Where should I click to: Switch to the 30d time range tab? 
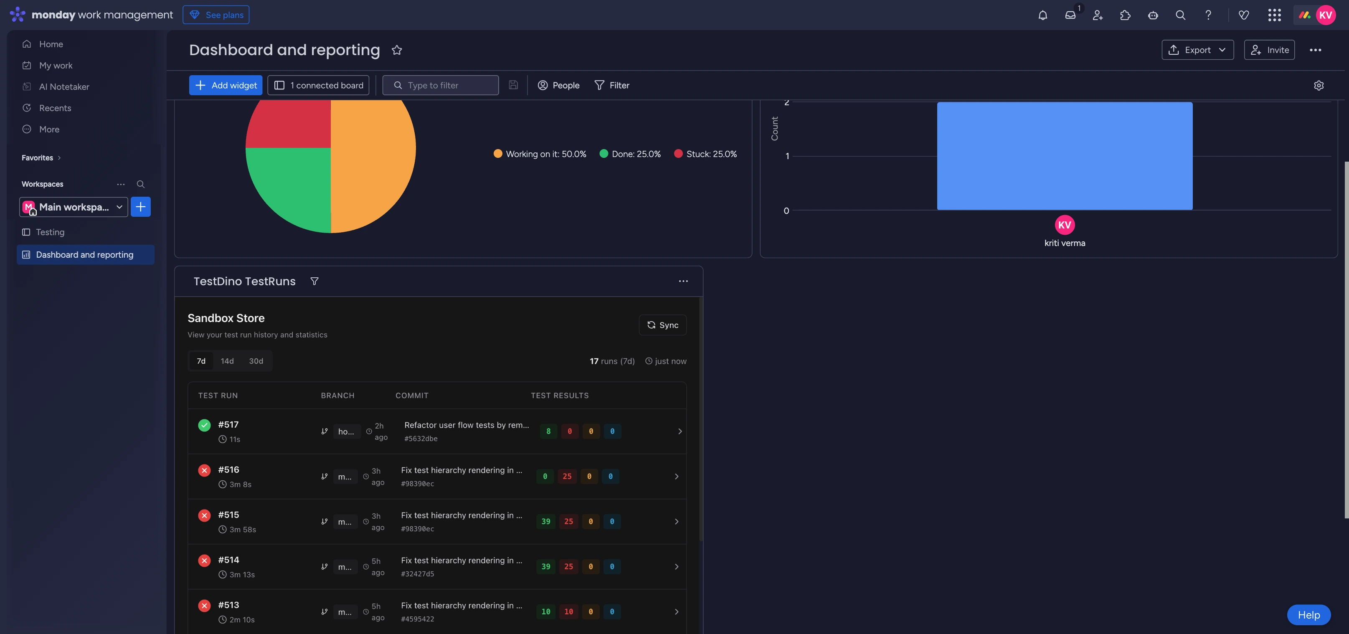click(x=256, y=361)
